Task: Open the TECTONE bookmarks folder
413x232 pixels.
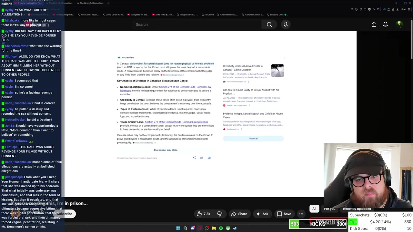Action: click(207, 15)
